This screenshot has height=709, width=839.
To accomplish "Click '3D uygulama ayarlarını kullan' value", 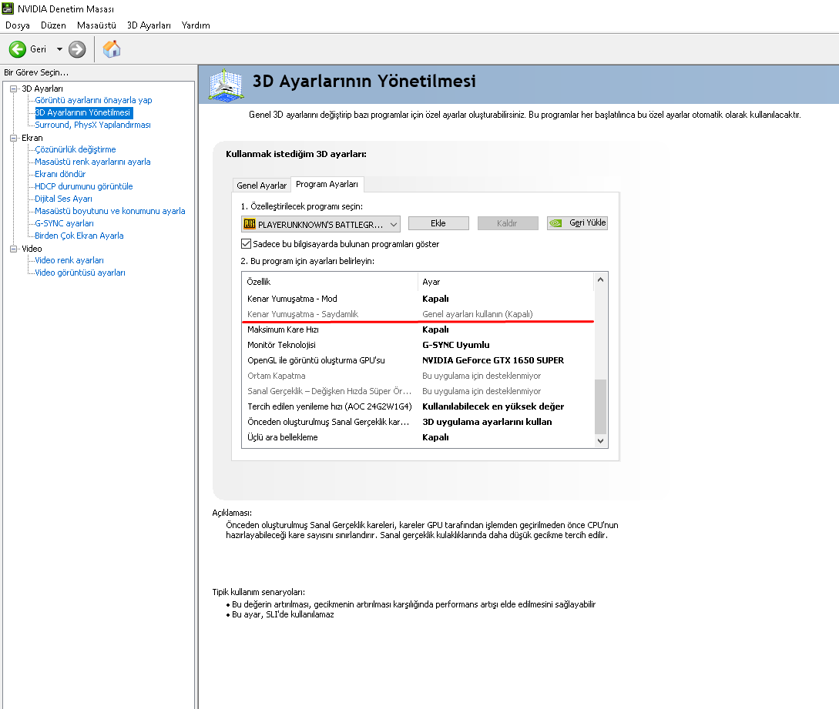I will [487, 422].
